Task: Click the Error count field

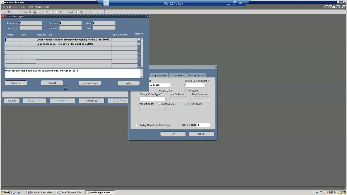Action: point(104,23)
